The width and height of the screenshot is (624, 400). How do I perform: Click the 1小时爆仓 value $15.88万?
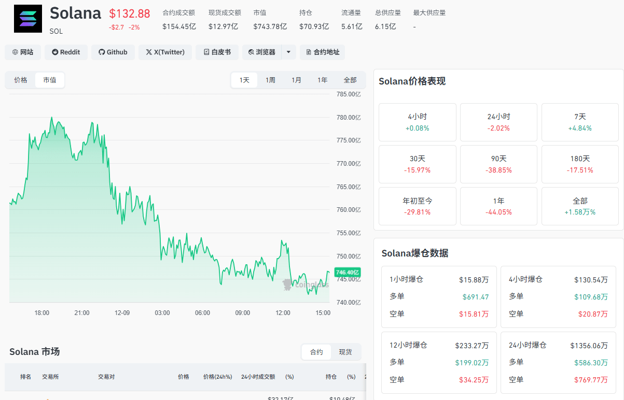[x=474, y=280]
